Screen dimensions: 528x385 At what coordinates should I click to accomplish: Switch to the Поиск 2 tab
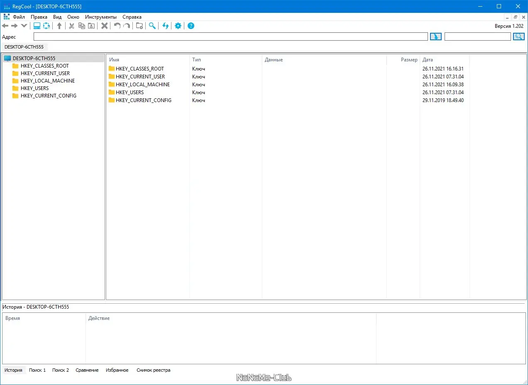pos(61,370)
